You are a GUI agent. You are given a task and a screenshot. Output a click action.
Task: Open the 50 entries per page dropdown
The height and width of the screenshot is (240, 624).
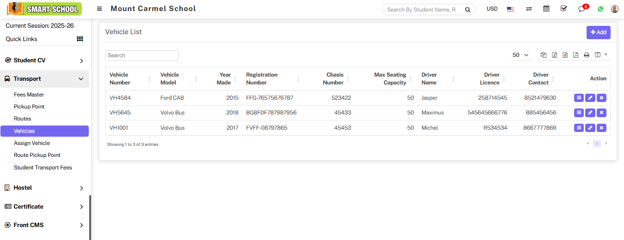[x=521, y=55]
